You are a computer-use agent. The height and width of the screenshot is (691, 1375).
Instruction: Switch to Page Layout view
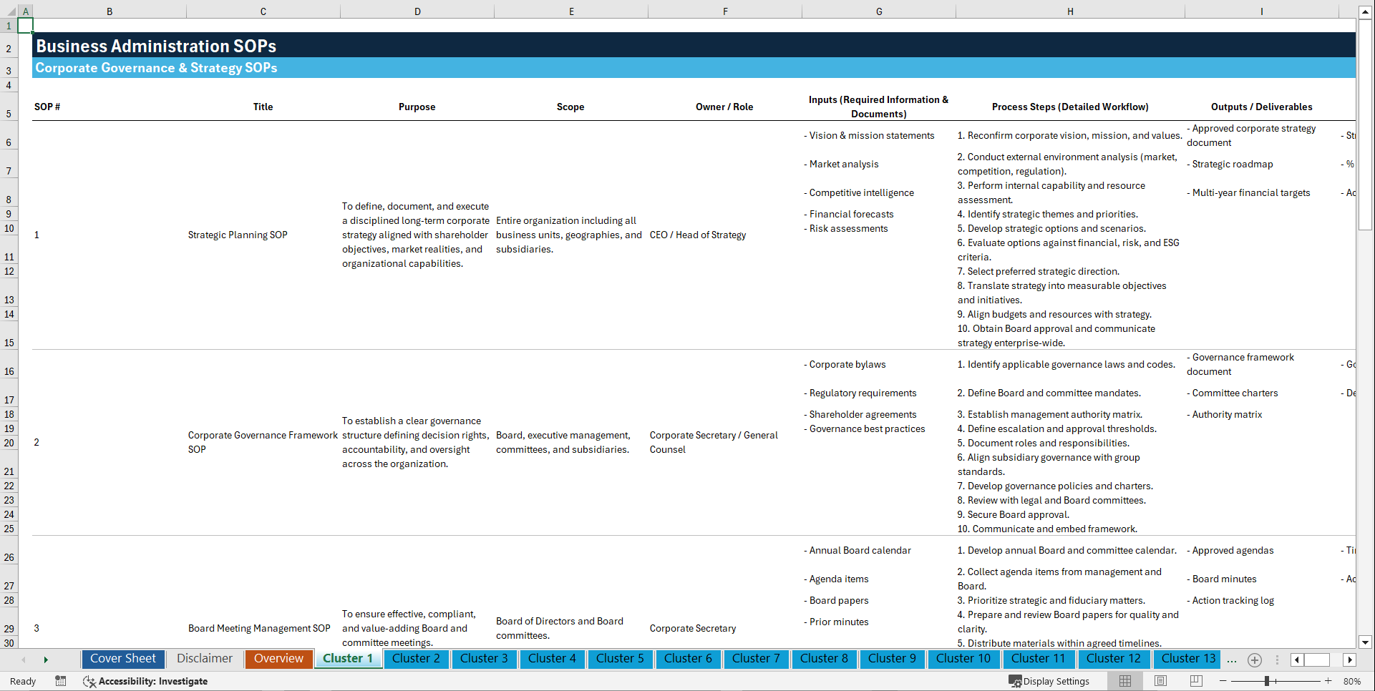point(1160,681)
